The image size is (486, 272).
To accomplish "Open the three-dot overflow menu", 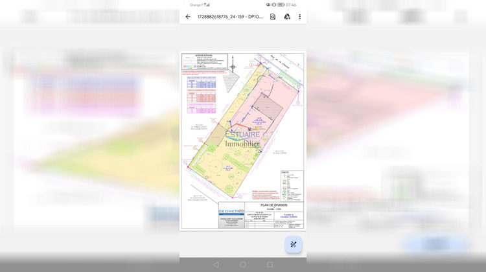I will click(x=299, y=17).
